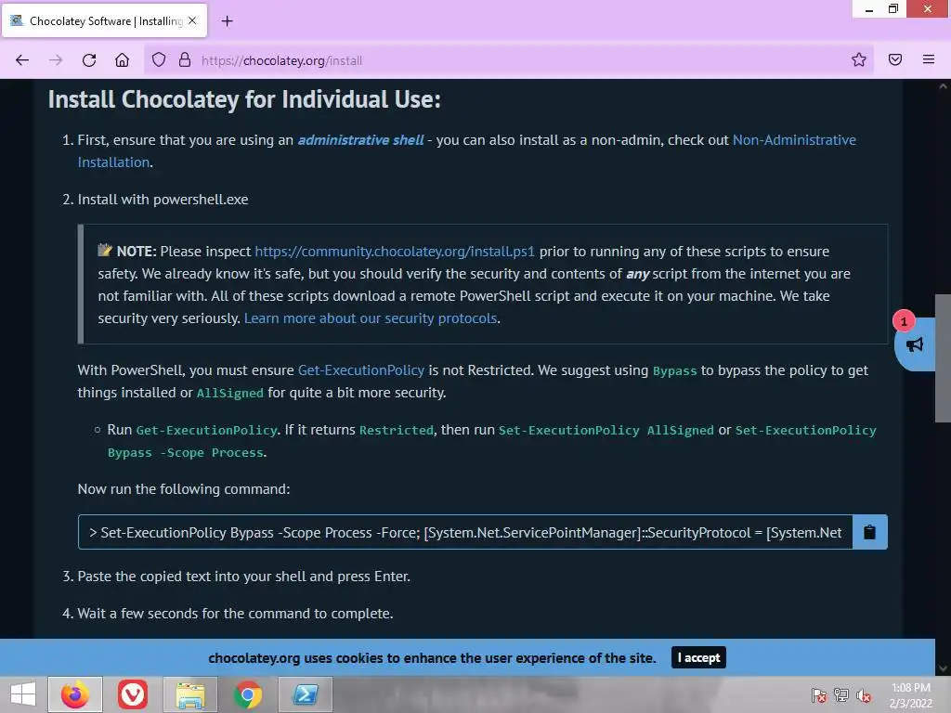Open the Firefox home page
This screenshot has width=951, height=713.
pos(122,60)
